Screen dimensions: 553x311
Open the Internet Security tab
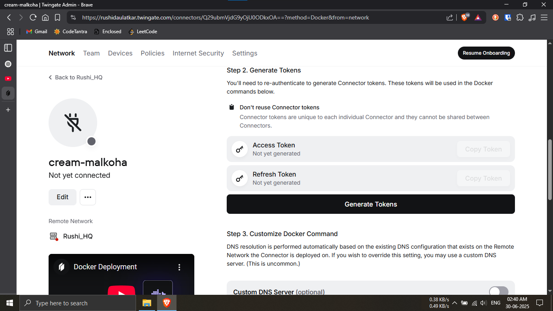coord(198,53)
